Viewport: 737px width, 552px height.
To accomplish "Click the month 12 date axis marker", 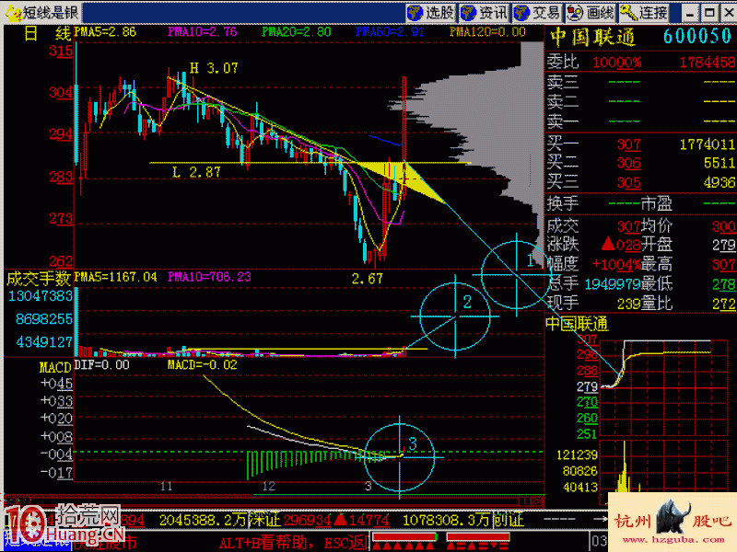I will [x=269, y=486].
